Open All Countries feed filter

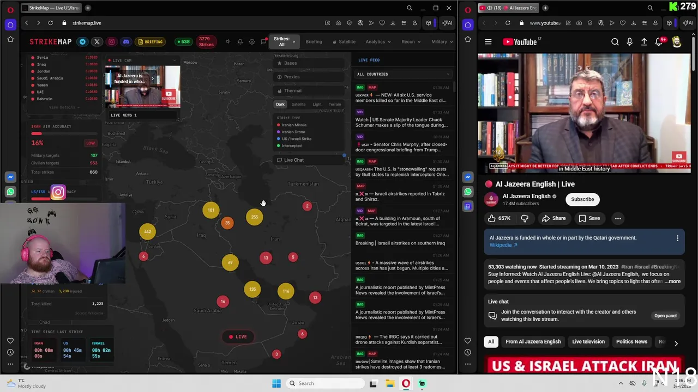[x=404, y=74]
